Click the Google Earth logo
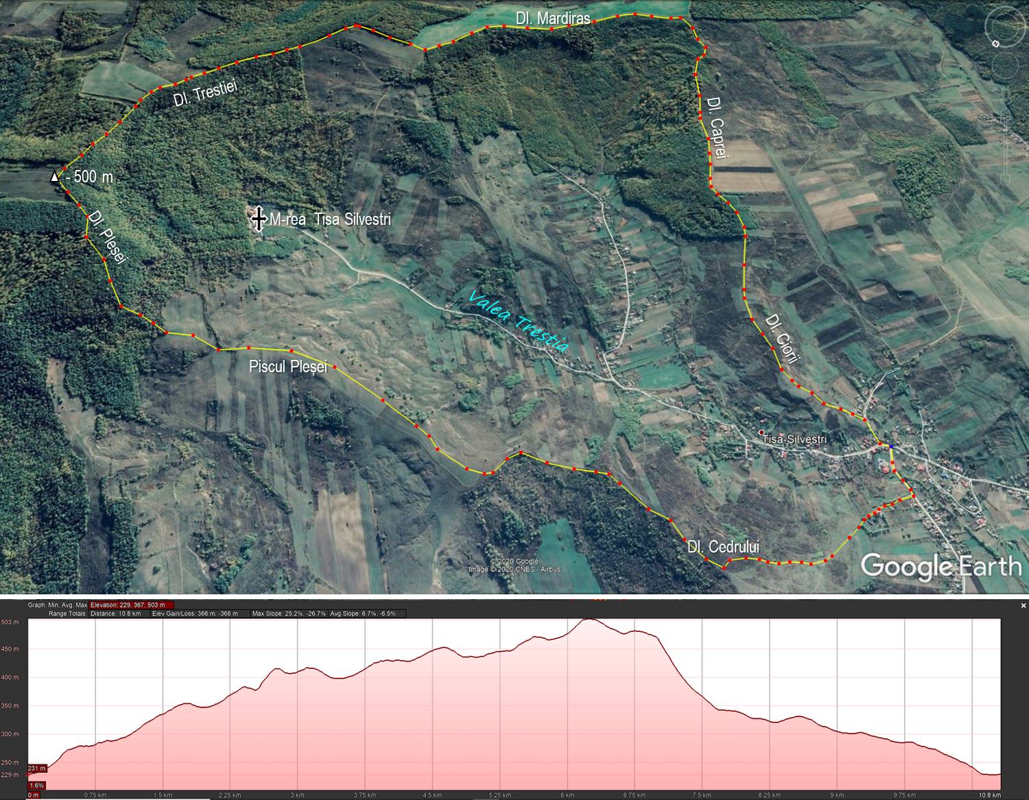The height and width of the screenshot is (800, 1029). [x=941, y=566]
